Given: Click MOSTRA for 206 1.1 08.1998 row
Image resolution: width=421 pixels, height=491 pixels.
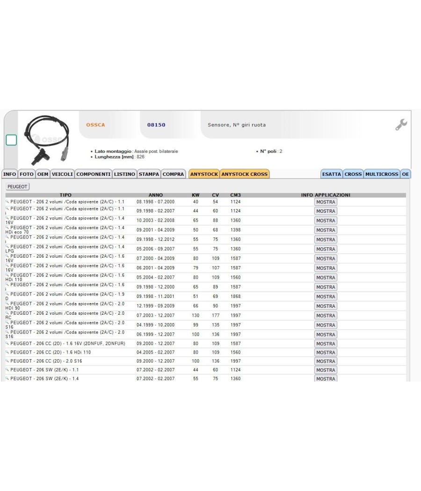Looking at the screenshot, I should point(326,202).
